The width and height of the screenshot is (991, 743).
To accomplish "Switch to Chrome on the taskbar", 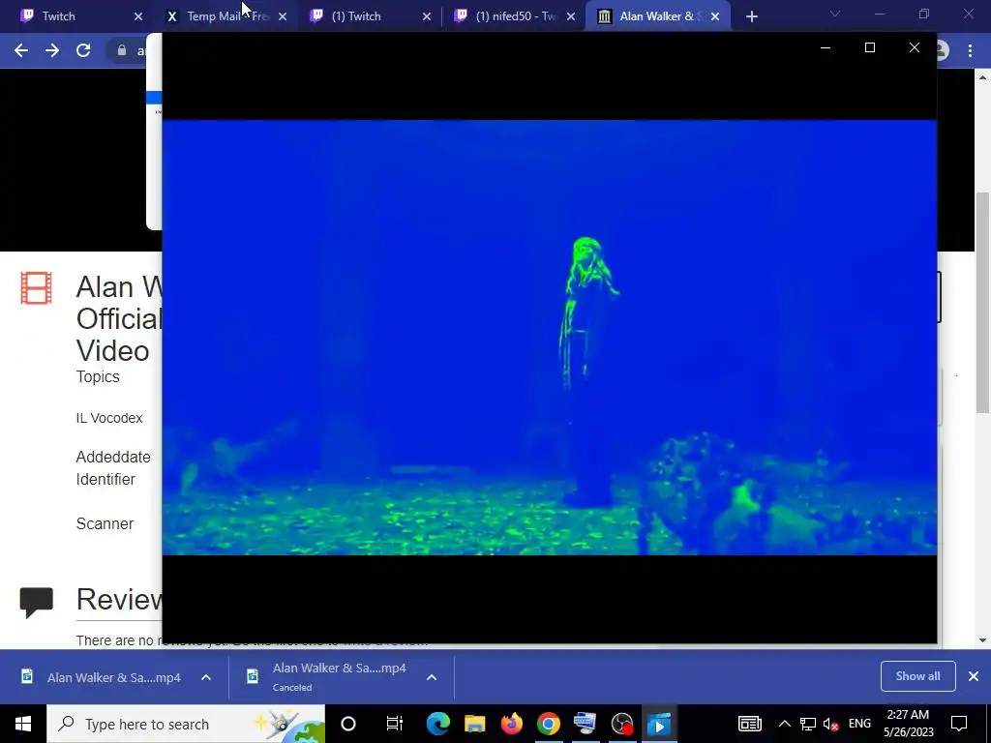I will 549,724.
